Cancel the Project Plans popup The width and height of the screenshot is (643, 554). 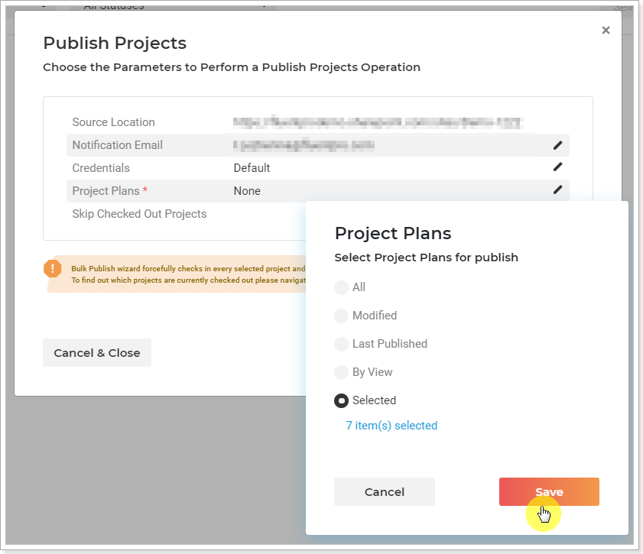click(x=385, y=491)
